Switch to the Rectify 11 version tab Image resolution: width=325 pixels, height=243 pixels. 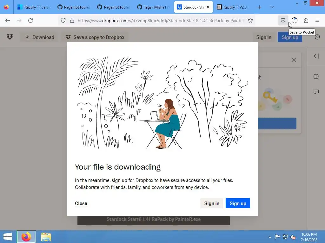coord(34,7)
